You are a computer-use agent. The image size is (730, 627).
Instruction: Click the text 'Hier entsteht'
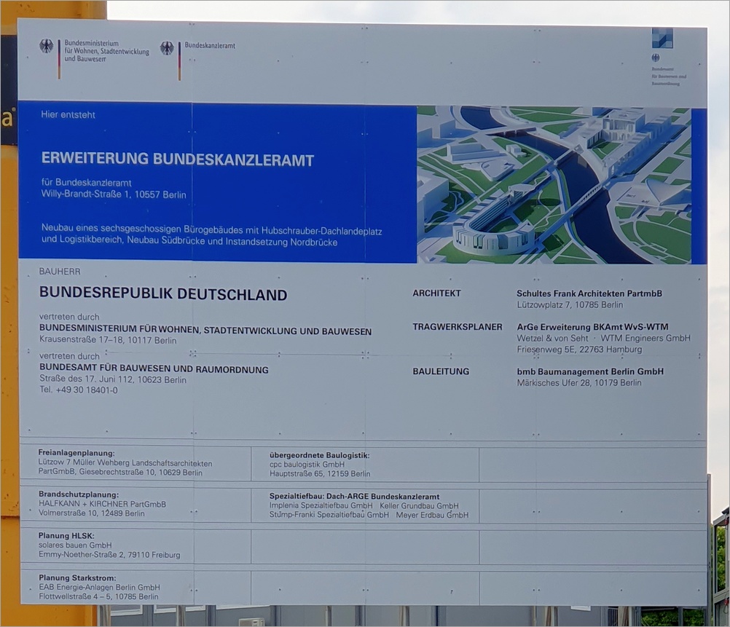click(x=68, y=114)
